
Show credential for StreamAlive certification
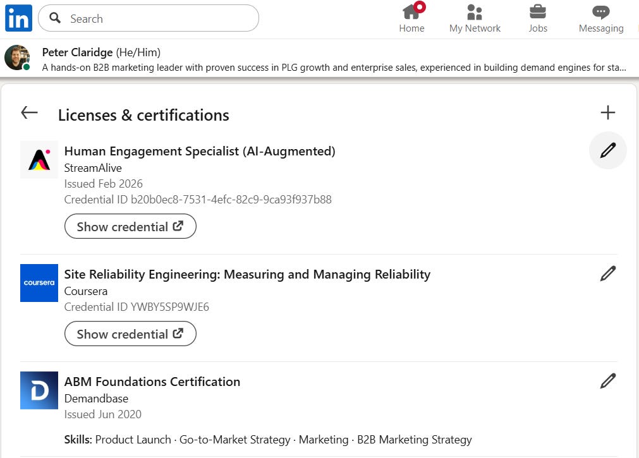coord(130,227)
